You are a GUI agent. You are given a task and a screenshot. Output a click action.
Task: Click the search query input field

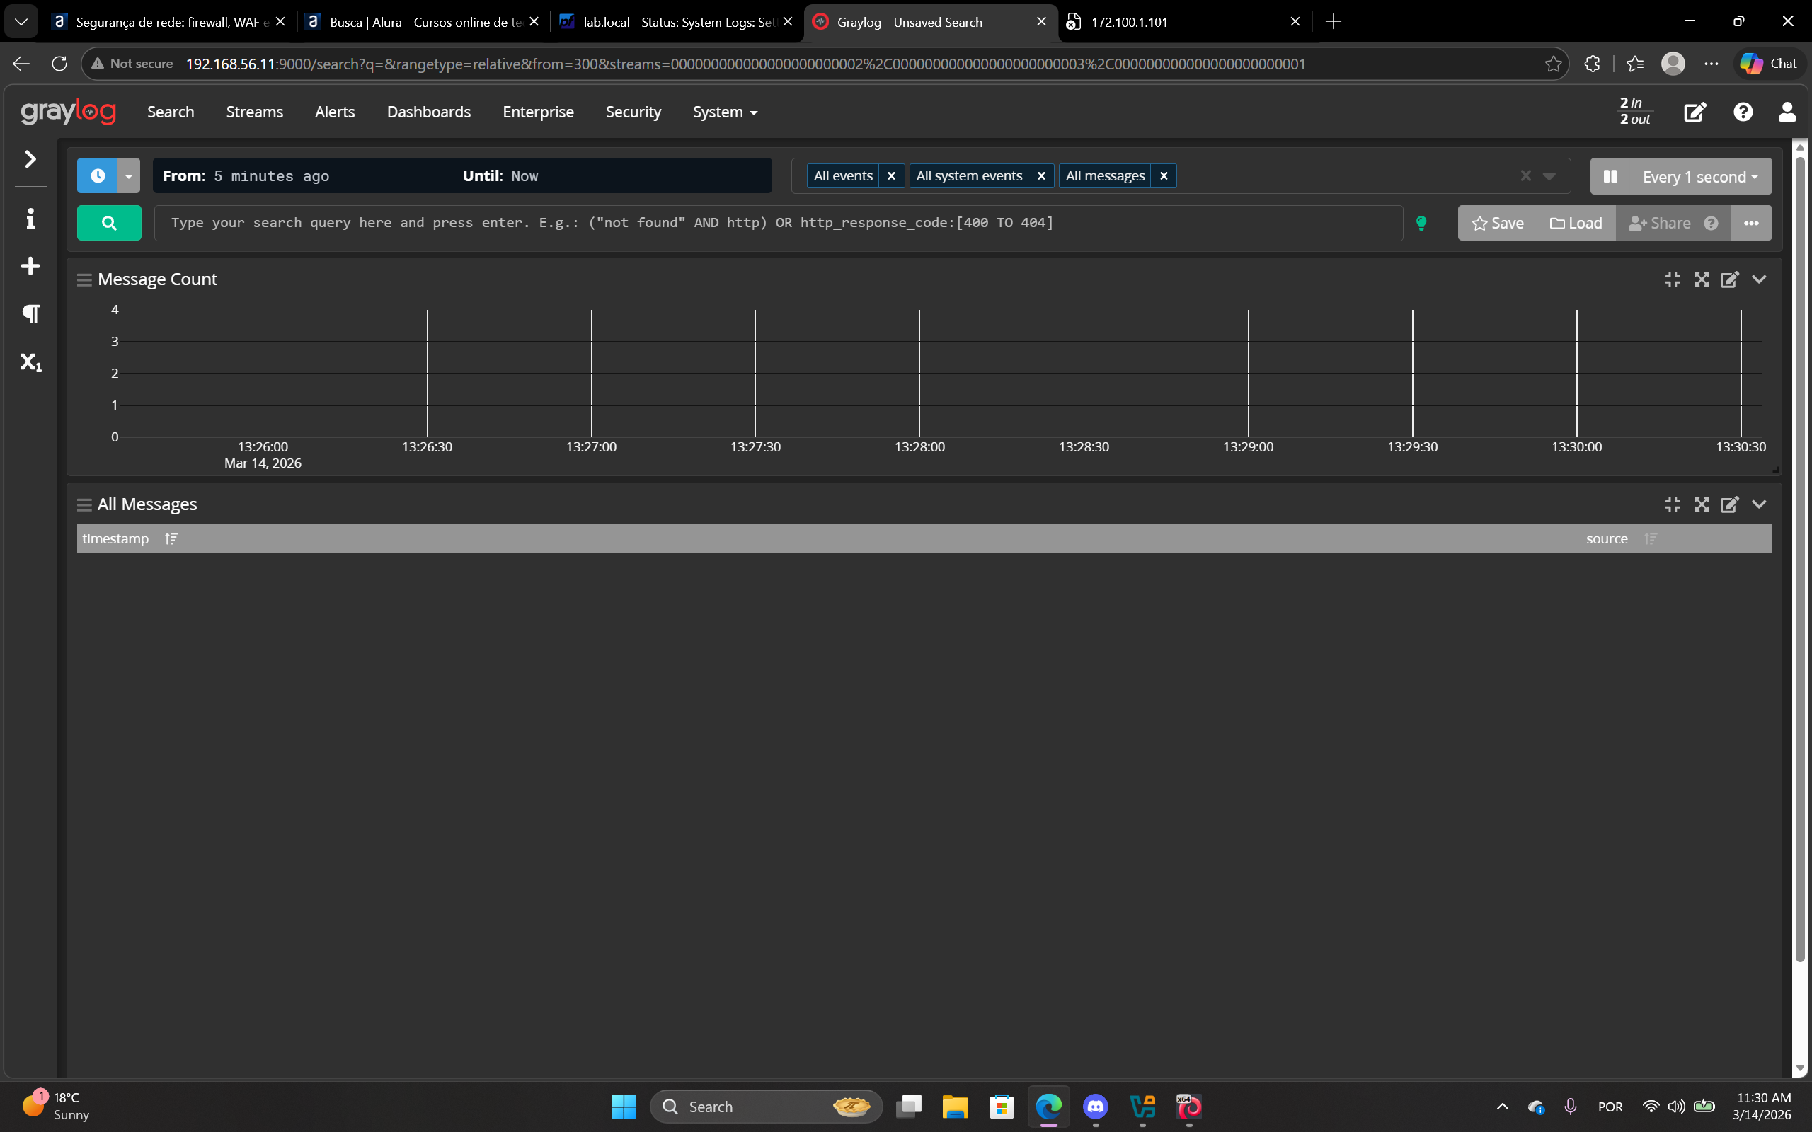coord(777,223)
